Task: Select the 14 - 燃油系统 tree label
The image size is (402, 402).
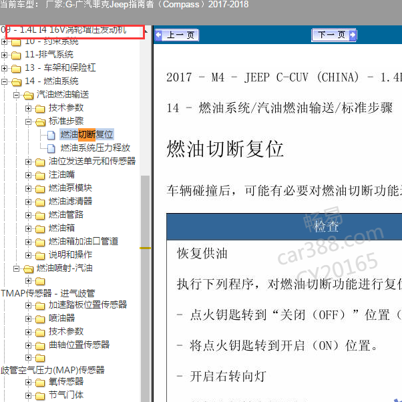Action: (51, 81)
